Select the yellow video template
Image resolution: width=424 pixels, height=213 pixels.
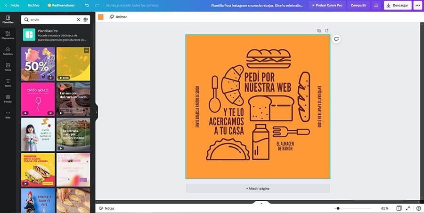point(73,63)
